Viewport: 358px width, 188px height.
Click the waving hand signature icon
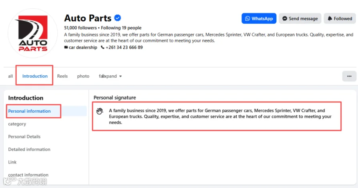click(99, 111)
